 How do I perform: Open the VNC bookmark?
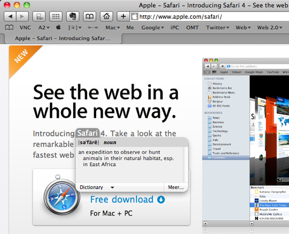(x=25, y=28)
